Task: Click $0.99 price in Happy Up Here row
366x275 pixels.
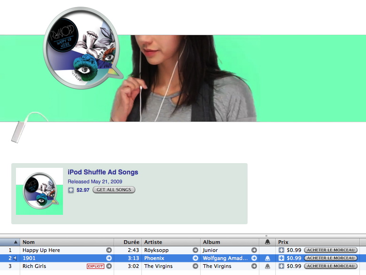Action: (x=294, y=250)
